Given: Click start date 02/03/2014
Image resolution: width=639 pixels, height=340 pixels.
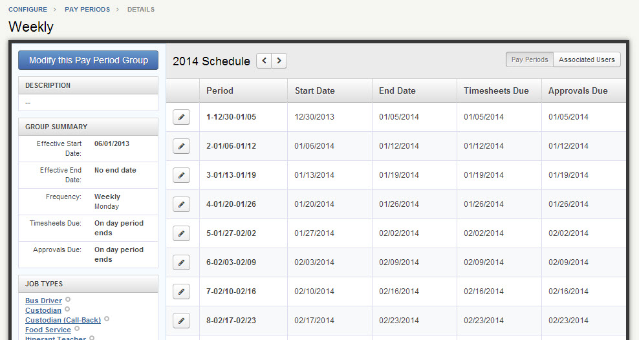Looking at the screenshot, I should click(x=314, y=262).
